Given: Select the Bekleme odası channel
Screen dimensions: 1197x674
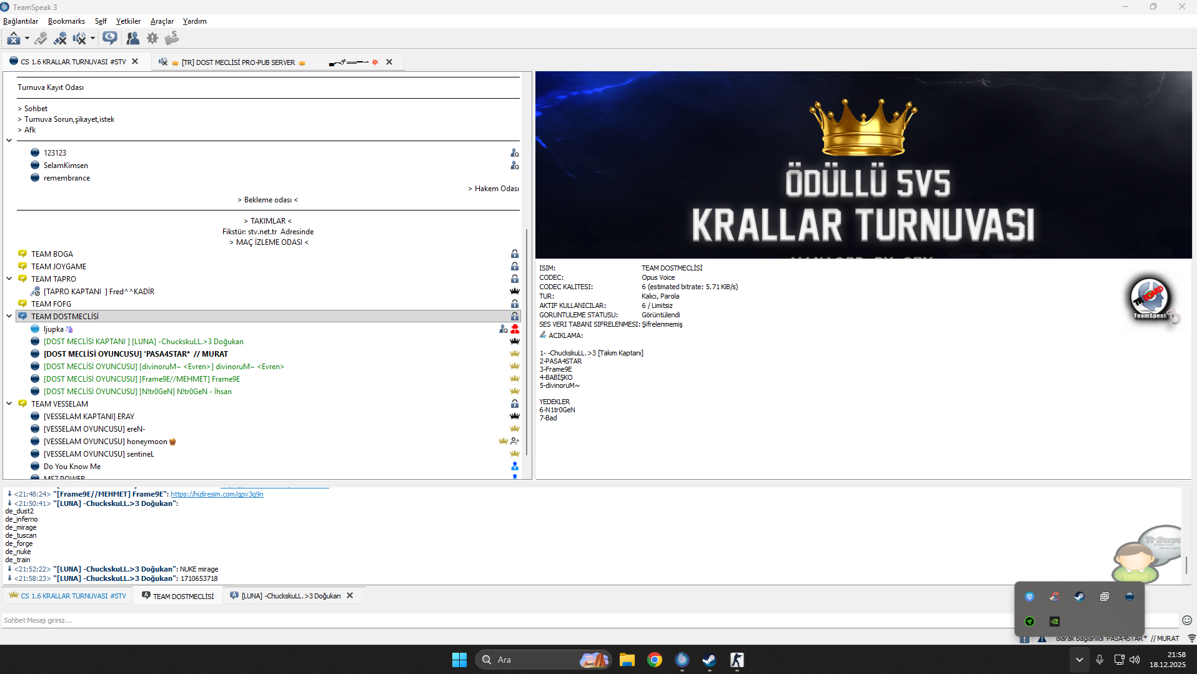Looking at the screenshot, I should tap(268, 200).
